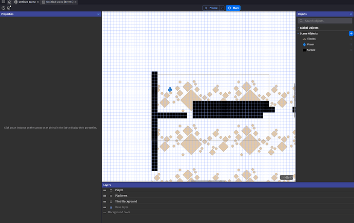
Task: Collapse the Scene Objects group
Action: pyautogui.click(x=298, y=33)
